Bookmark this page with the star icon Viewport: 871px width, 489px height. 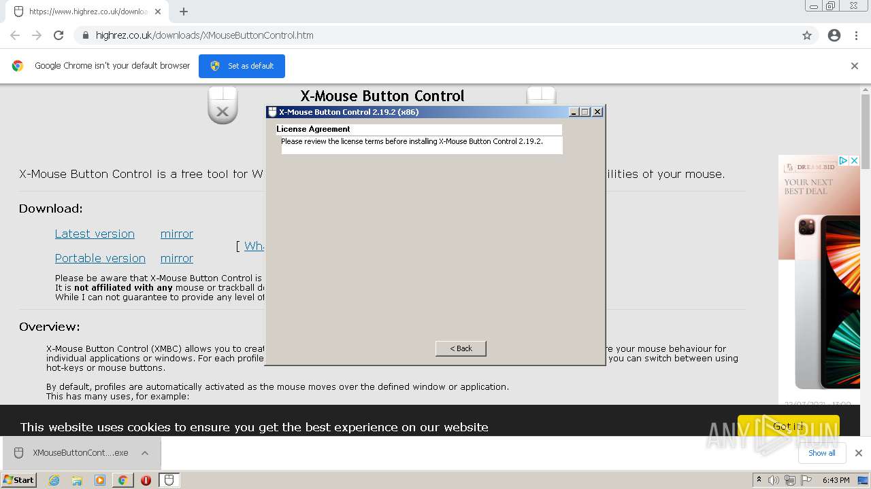[807, 35]
